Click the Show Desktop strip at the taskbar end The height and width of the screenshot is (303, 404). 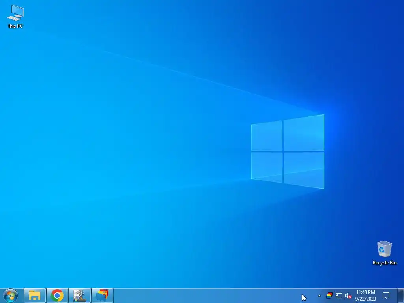point(401,296)
